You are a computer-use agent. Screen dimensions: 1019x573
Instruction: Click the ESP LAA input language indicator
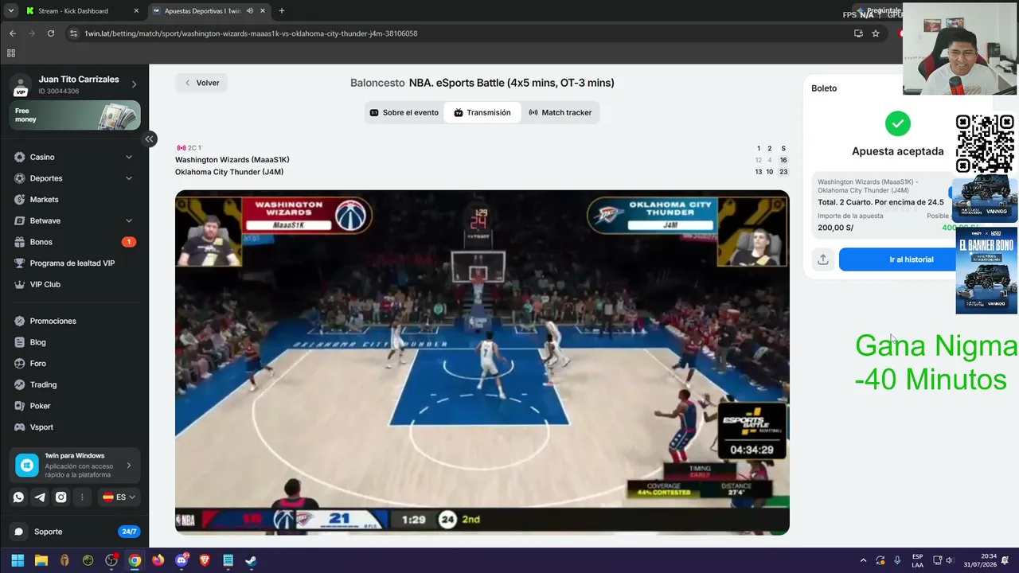coord(917,560)
